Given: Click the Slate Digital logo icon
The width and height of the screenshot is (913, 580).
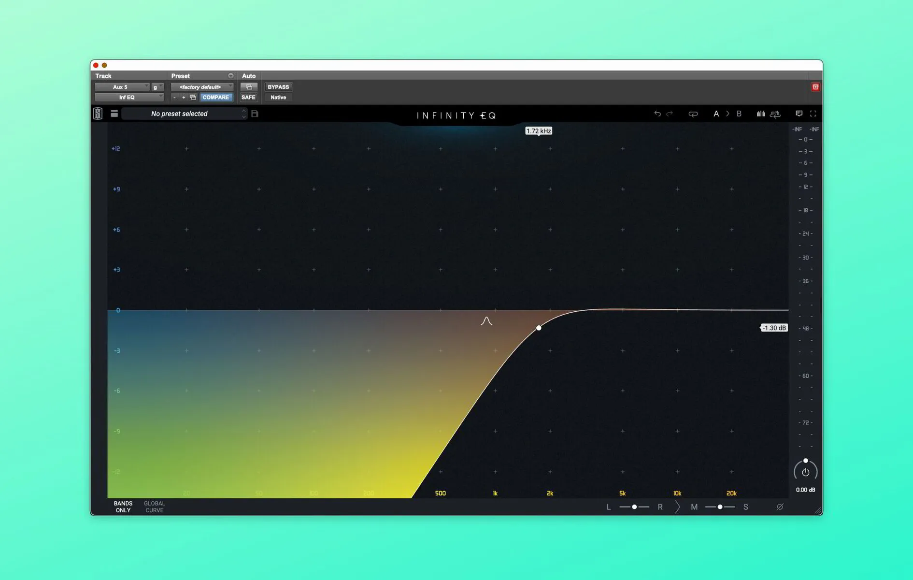Looking at the screenshot, I should tap(98, 114).
